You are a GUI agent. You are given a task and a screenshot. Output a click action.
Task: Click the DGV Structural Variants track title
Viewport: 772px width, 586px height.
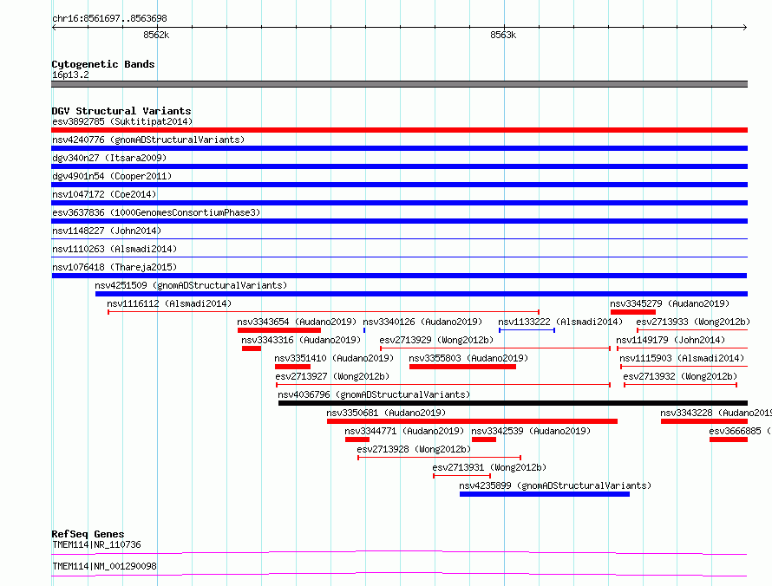pos(121,111)
